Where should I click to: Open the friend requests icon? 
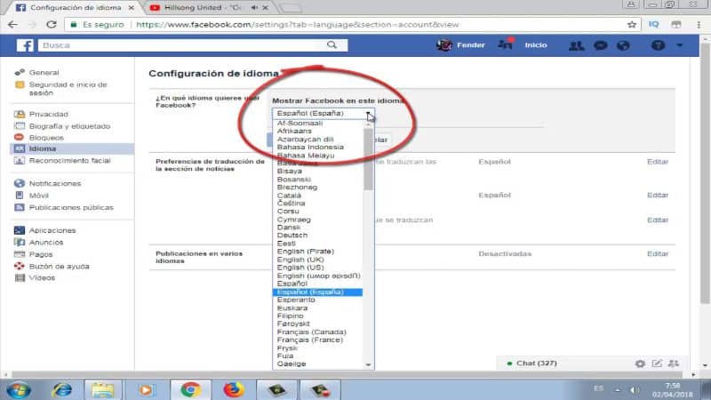pos(576,45)
